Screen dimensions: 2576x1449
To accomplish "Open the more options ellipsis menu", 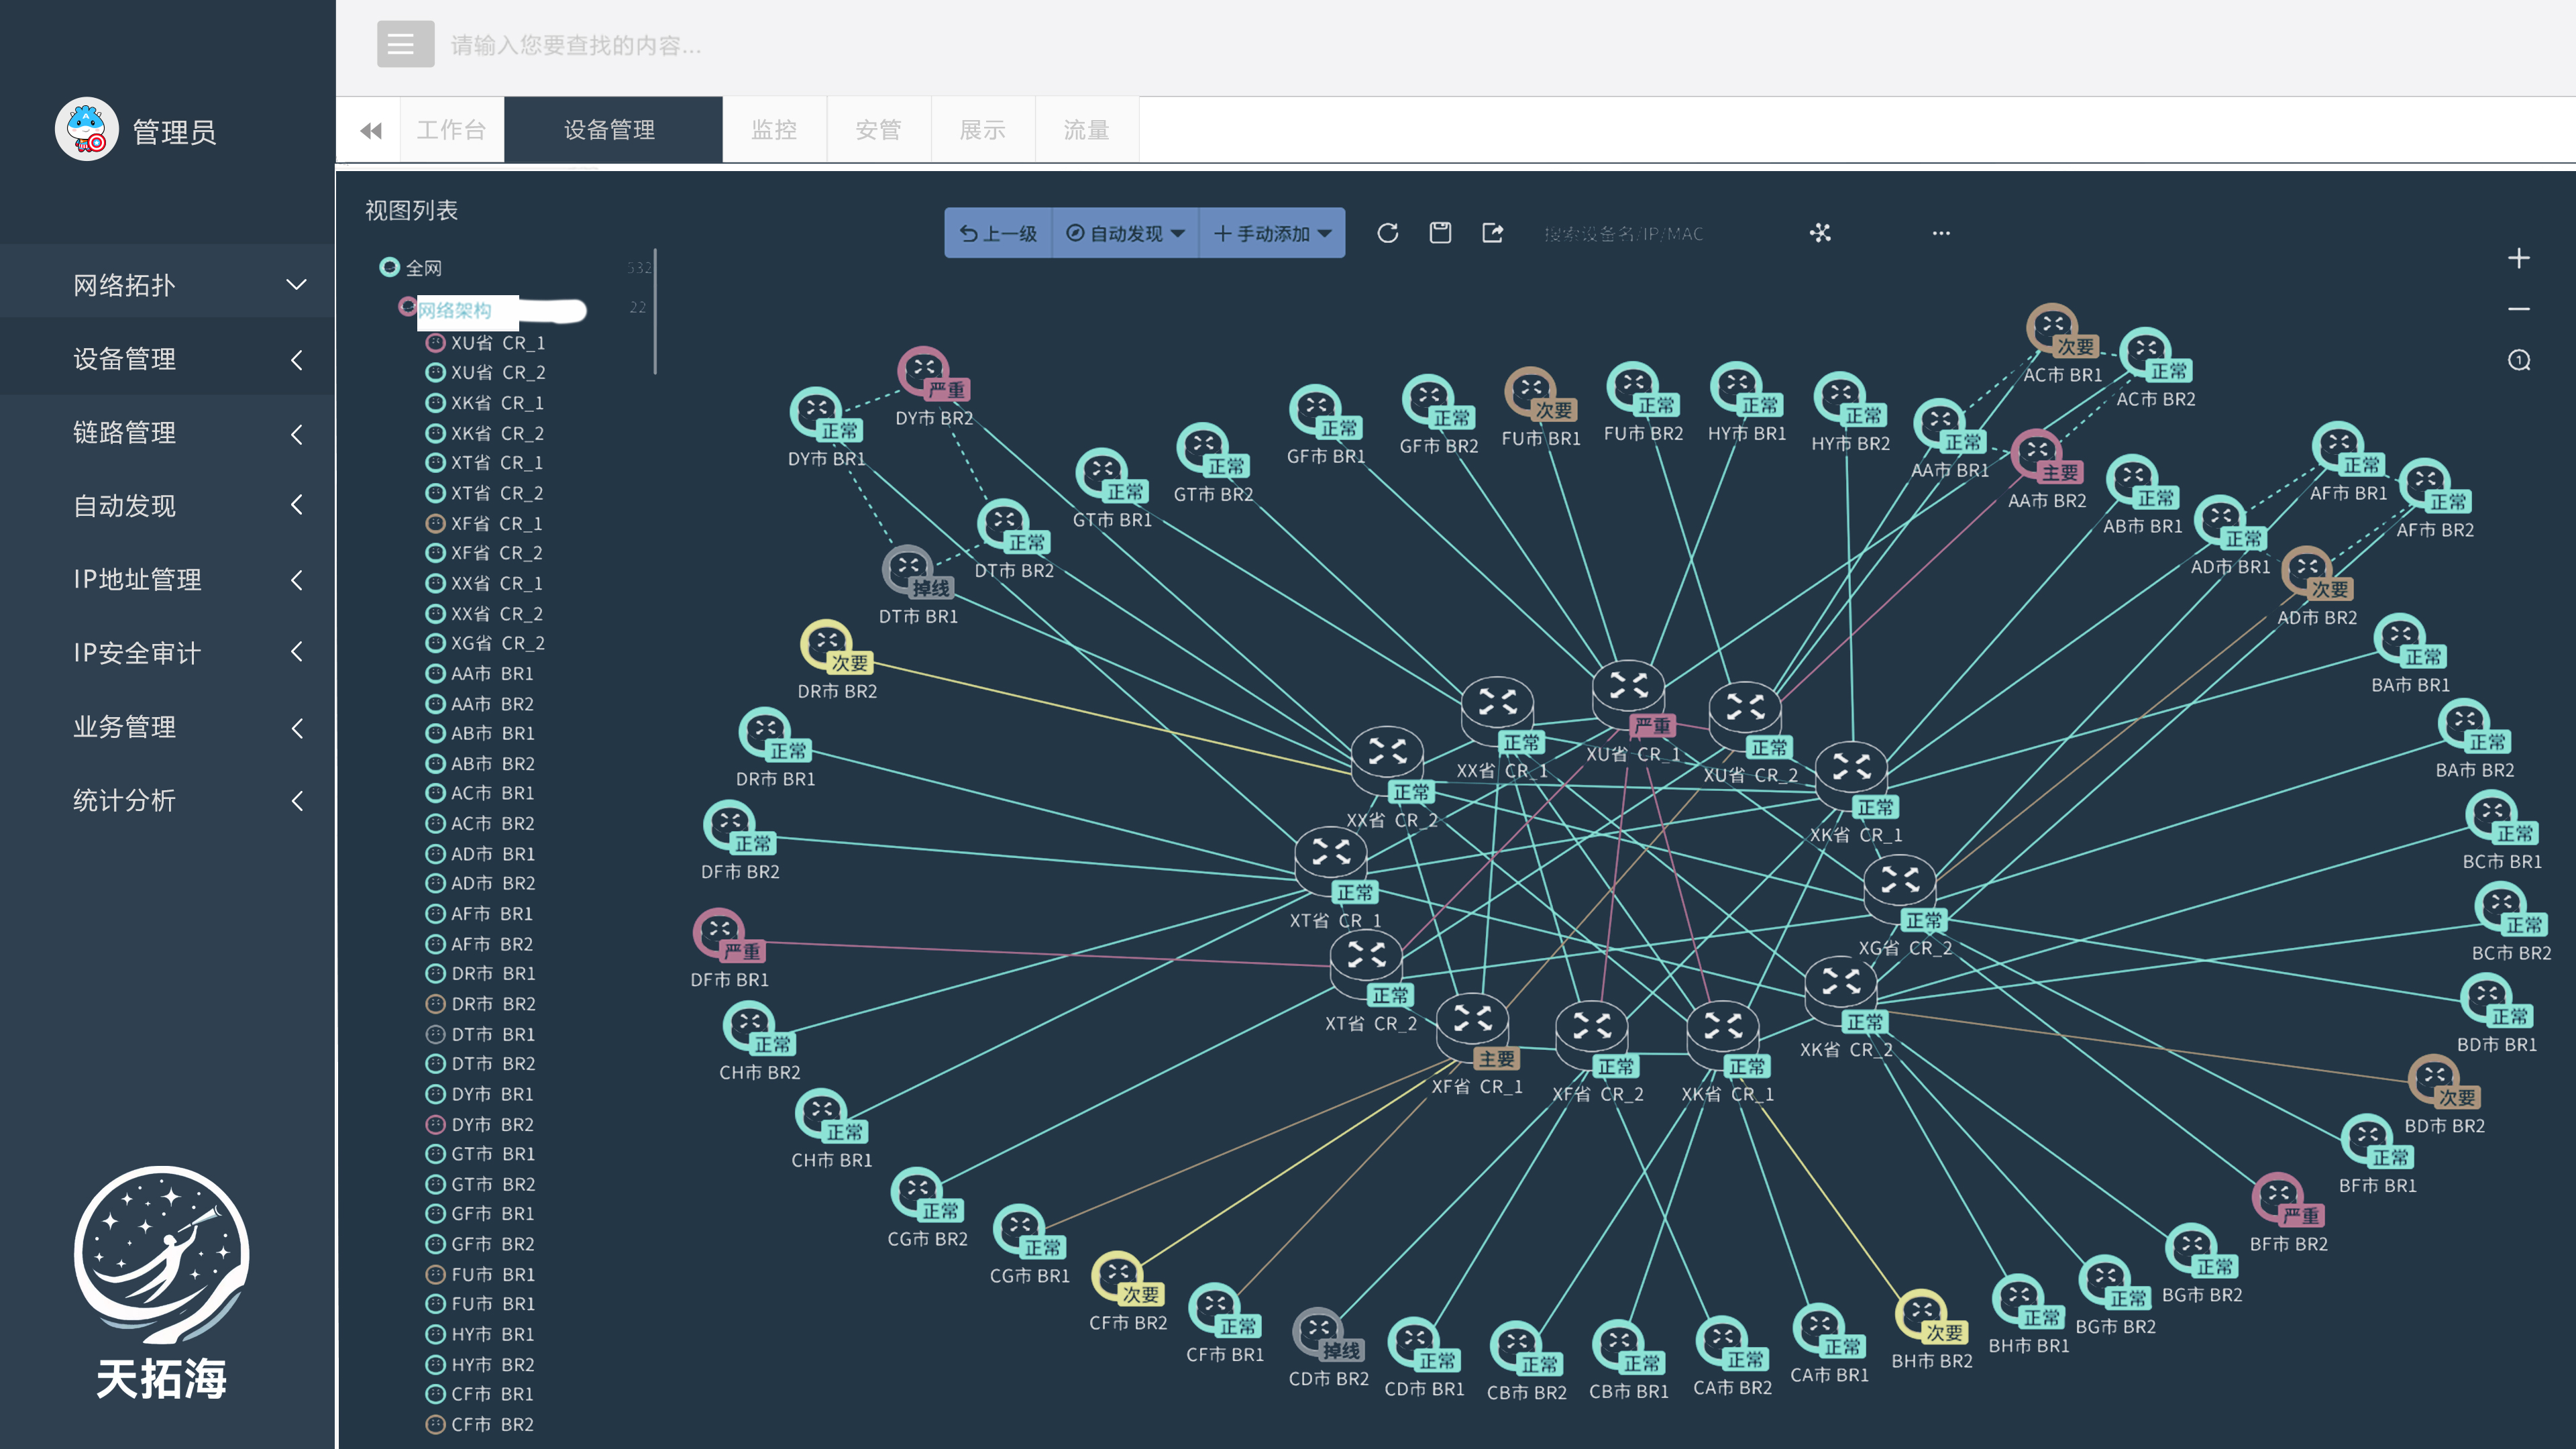I will click(1941, 233).
